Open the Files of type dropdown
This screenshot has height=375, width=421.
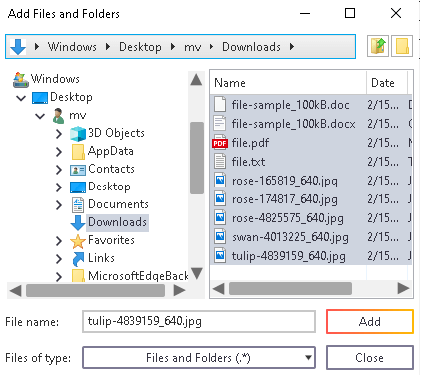(x=199, y=358)
